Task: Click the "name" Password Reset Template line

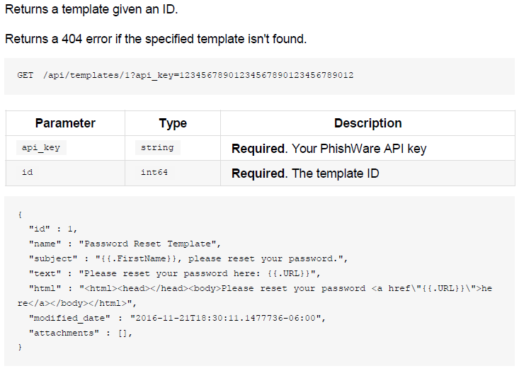Action: 125,244
